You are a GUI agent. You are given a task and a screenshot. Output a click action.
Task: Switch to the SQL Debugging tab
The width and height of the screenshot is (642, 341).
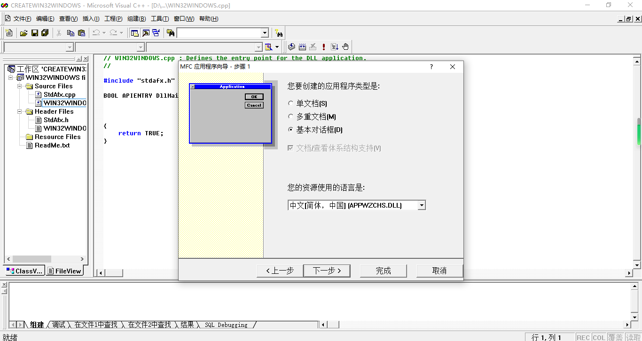point(226,325)
